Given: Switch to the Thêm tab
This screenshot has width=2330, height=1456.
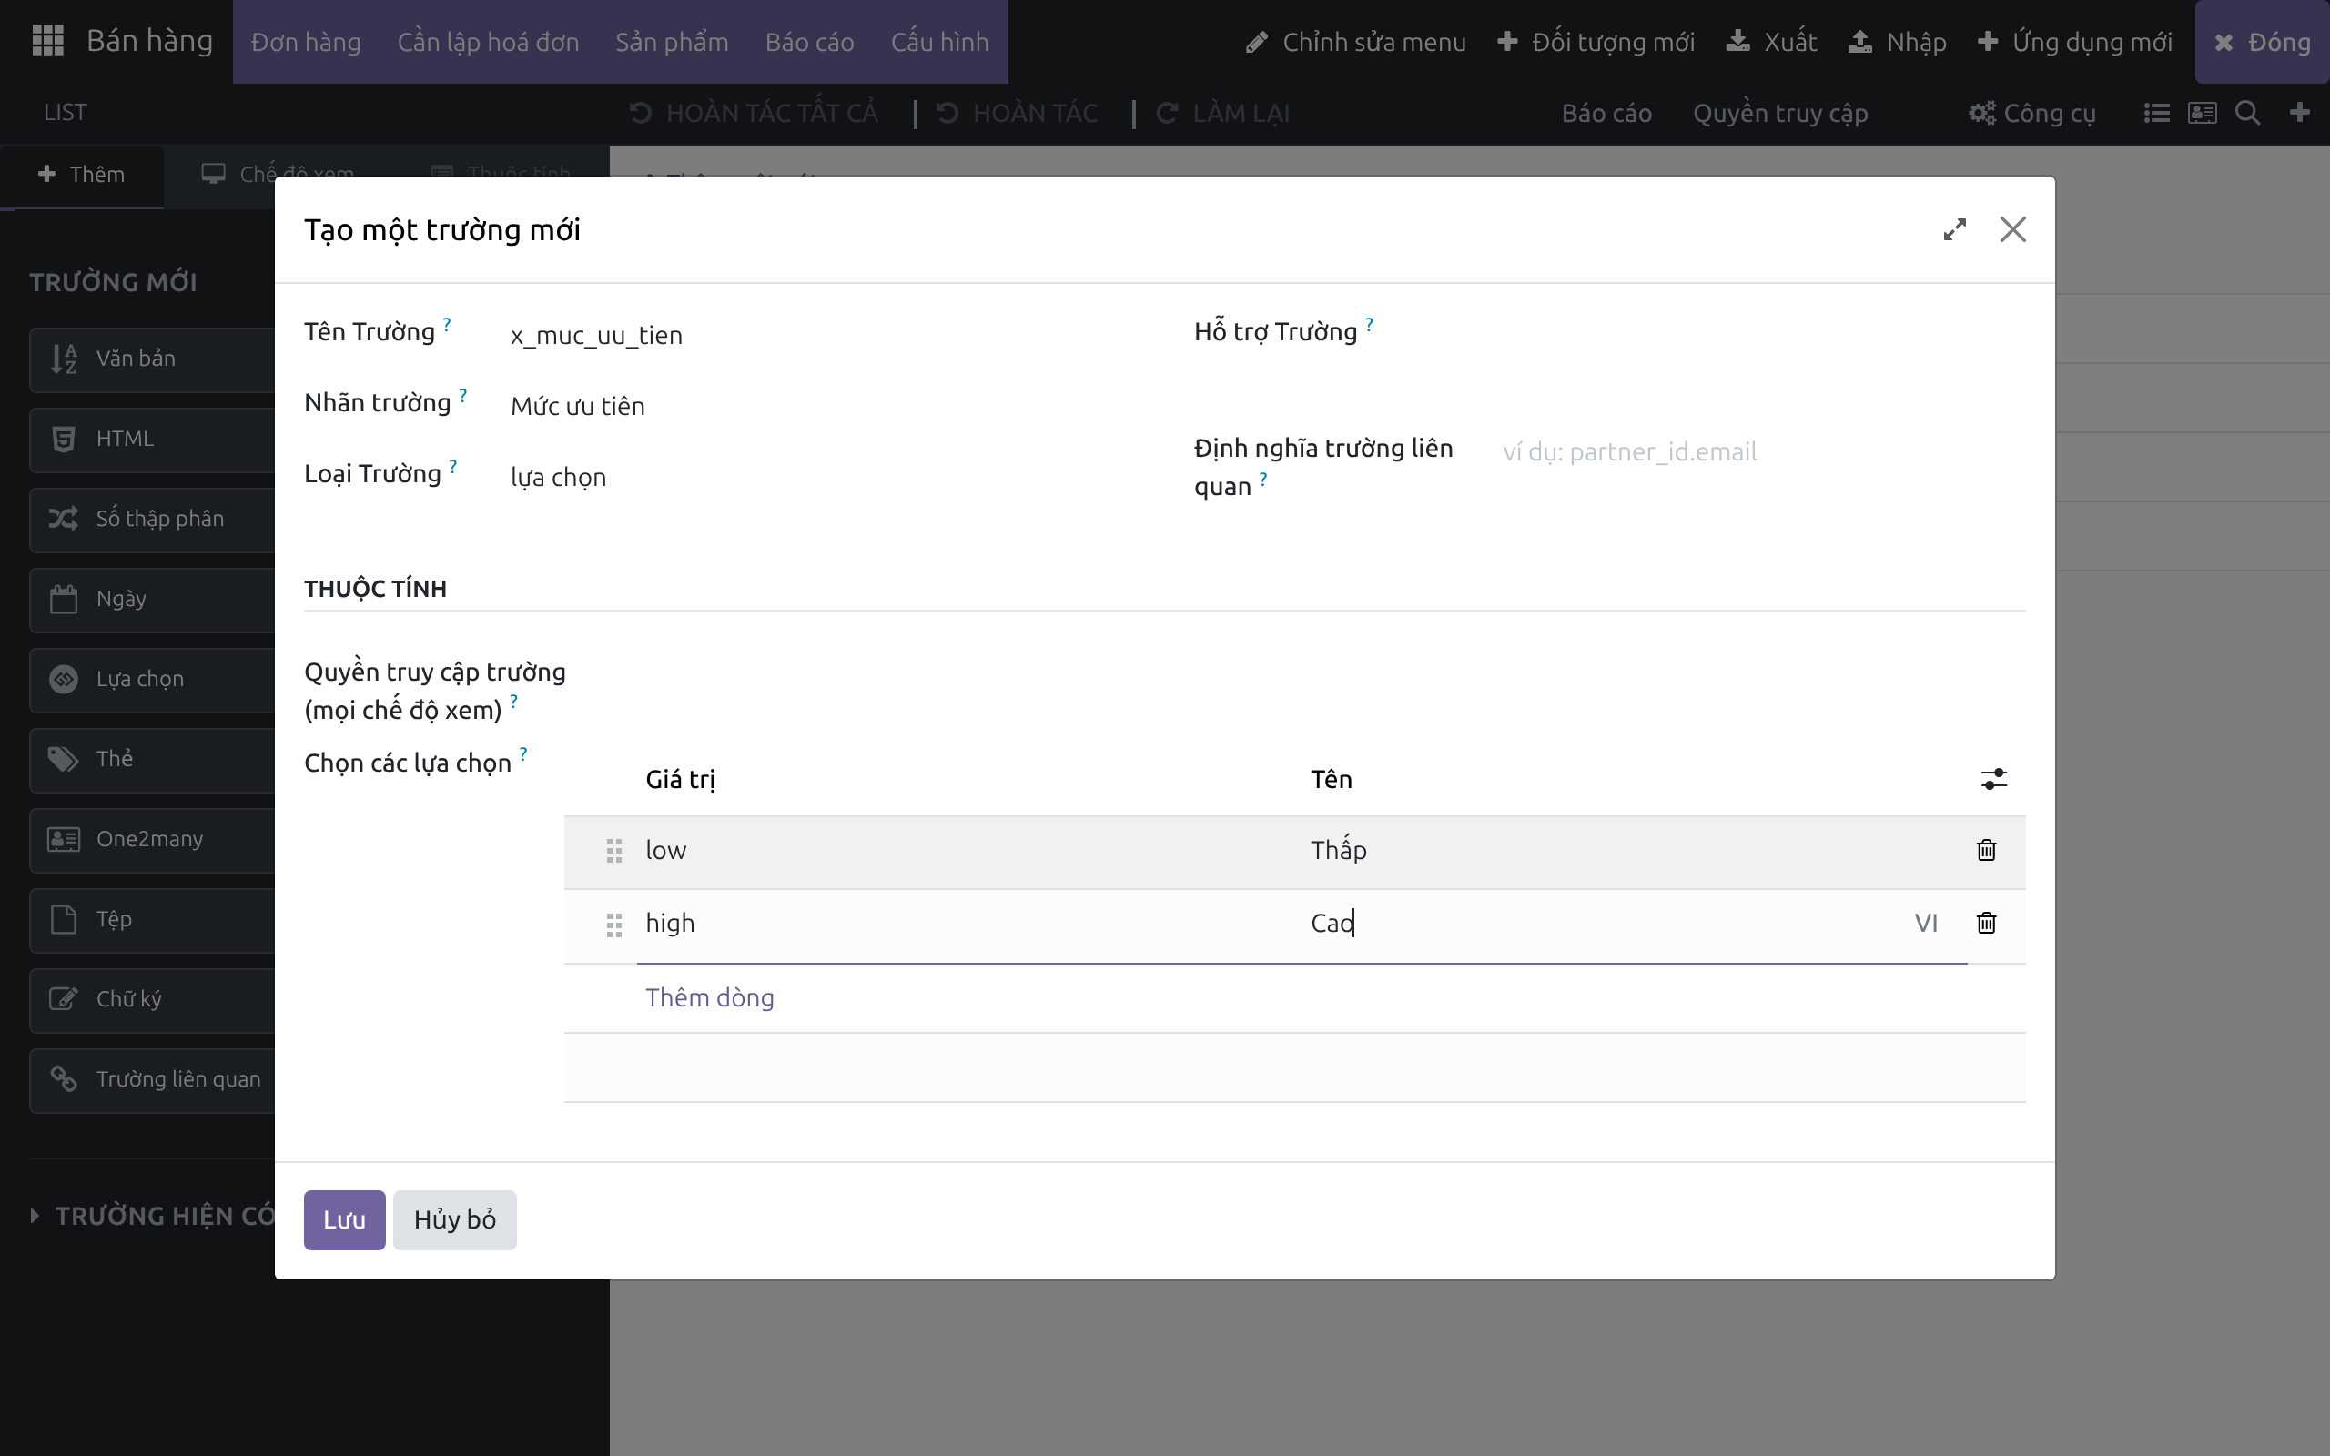Looking at the screenshot, I should pyautogui.click(x=82, y=175).
